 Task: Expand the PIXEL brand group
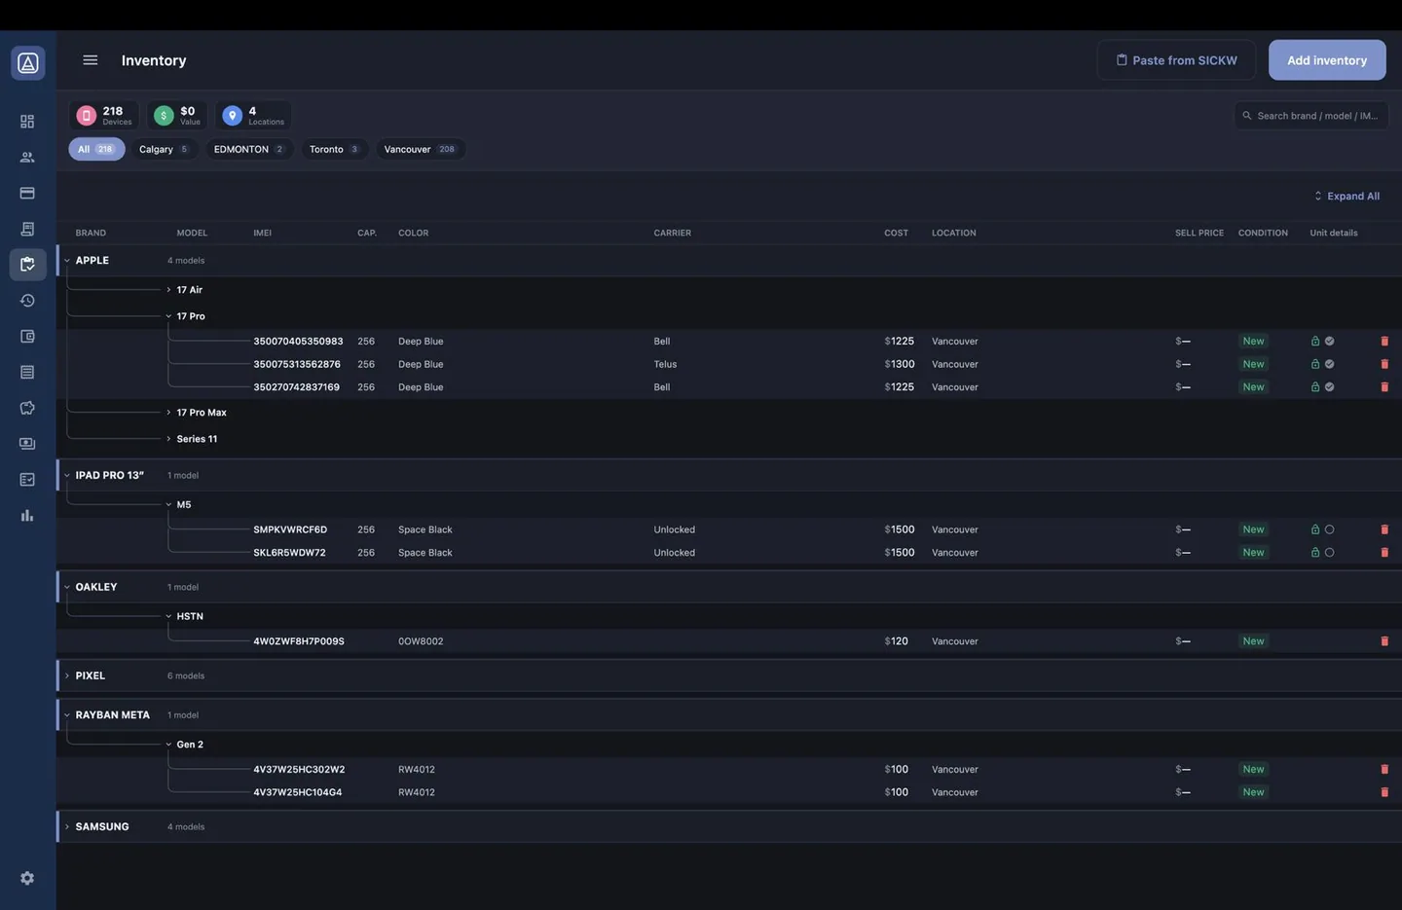tap(67, 675)
